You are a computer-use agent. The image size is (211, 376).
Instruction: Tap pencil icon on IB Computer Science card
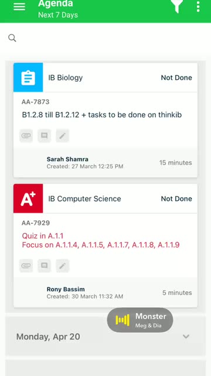[63, 266]
